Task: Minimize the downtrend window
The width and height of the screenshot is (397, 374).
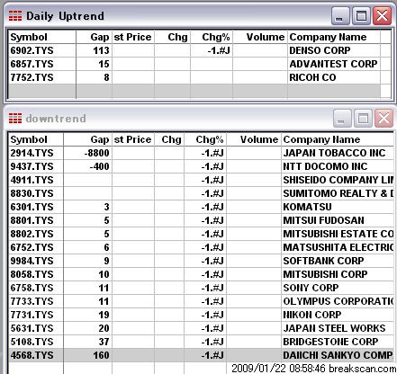Action: pyautogui.click(x=342, y=118)
